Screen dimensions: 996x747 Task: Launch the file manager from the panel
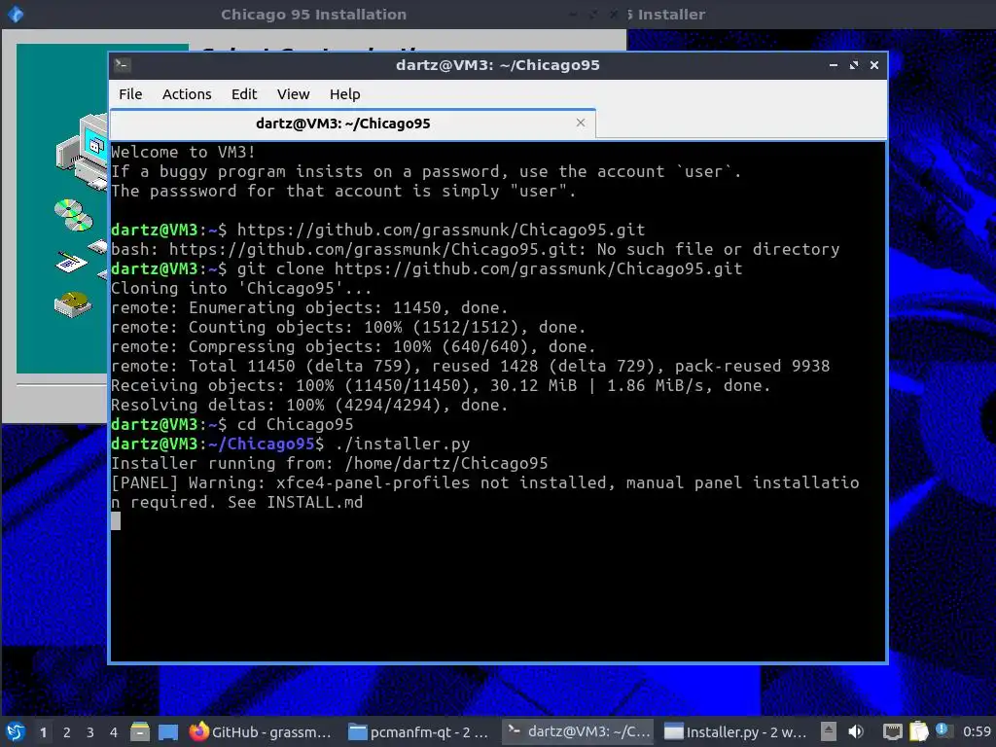coord(140,731)
